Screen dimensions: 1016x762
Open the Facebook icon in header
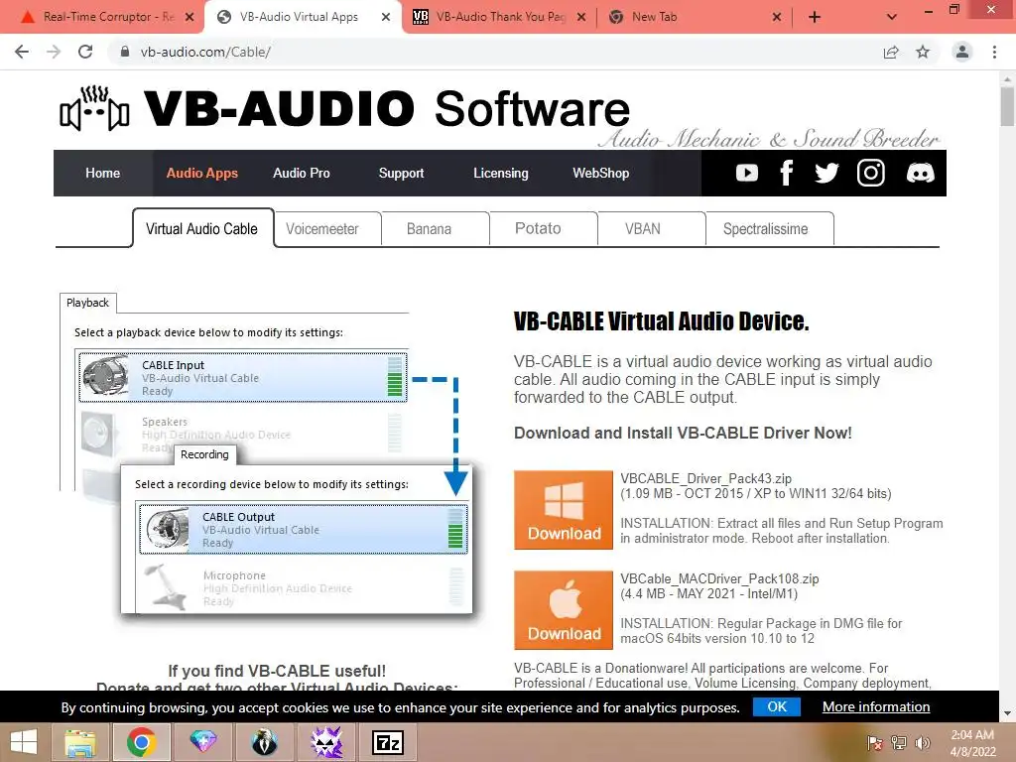coord(786,173)
